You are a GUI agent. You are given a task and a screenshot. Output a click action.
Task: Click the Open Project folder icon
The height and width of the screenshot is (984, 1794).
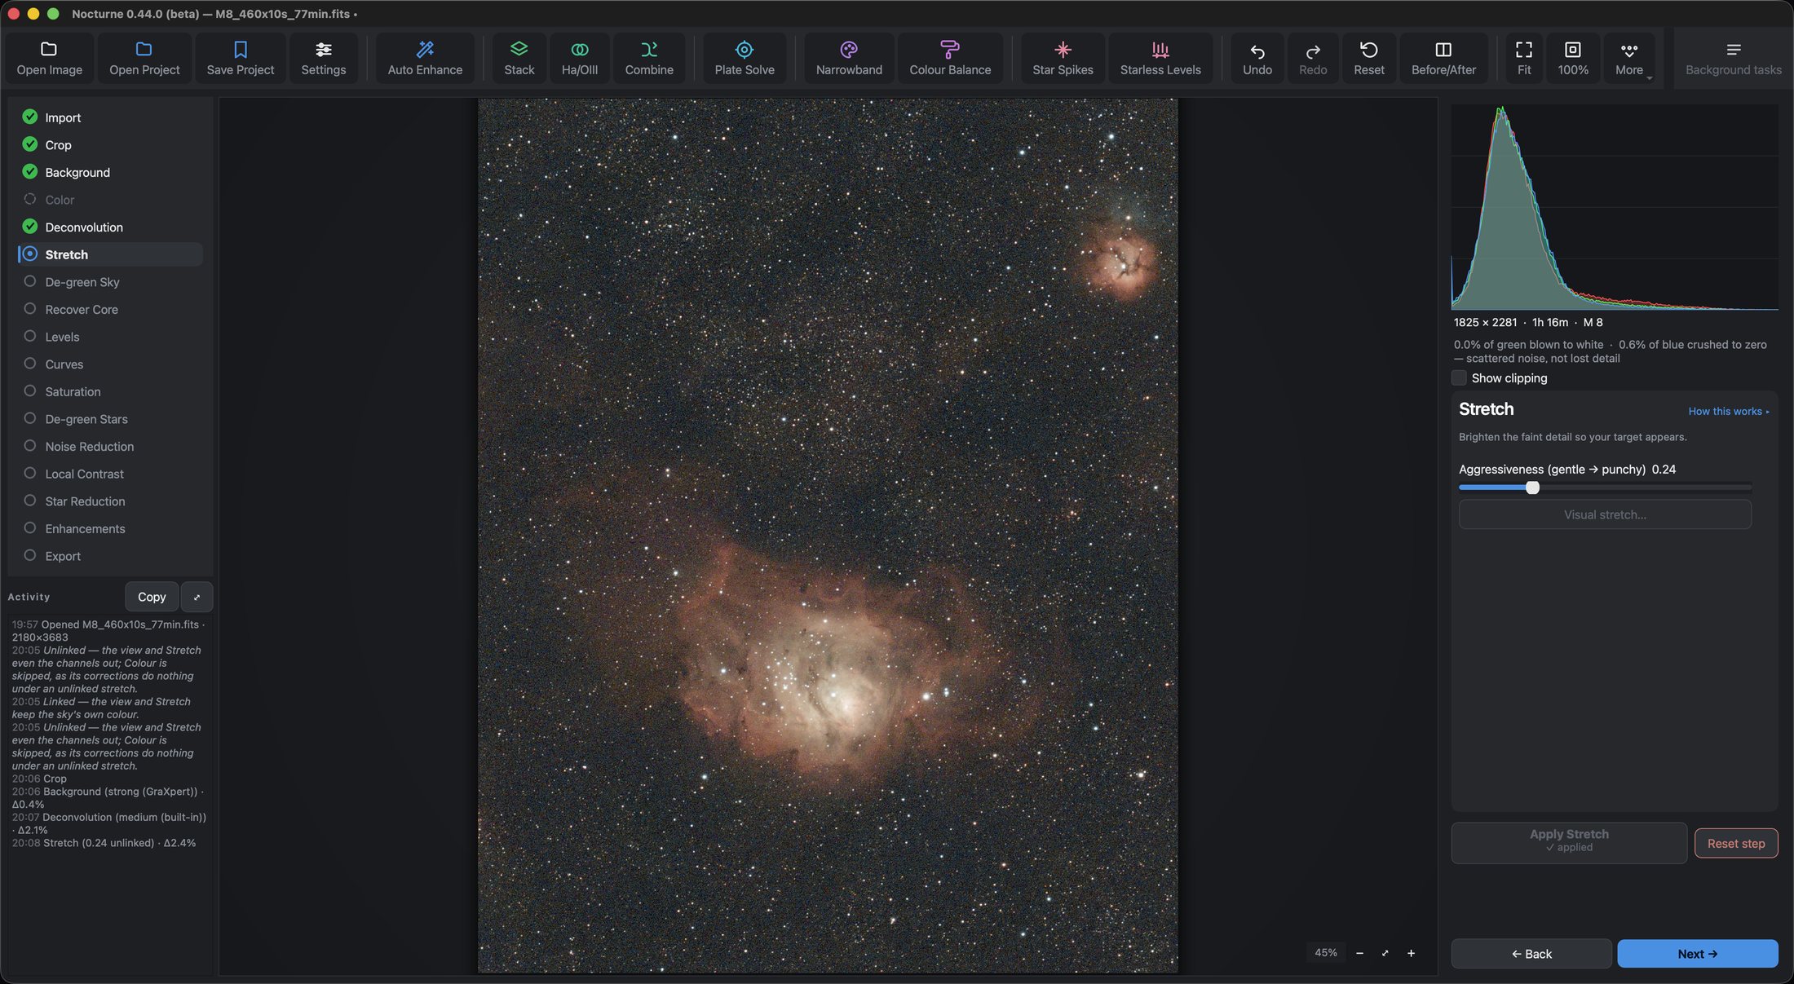[x=144, y=49]
